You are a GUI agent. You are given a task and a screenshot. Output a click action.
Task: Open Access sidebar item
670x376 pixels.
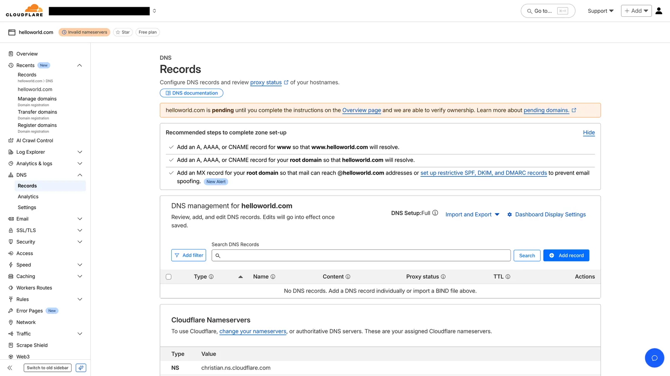click(25, 254)
